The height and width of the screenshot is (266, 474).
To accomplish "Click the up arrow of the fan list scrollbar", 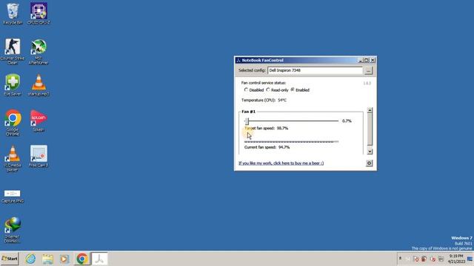I will 370,110.
